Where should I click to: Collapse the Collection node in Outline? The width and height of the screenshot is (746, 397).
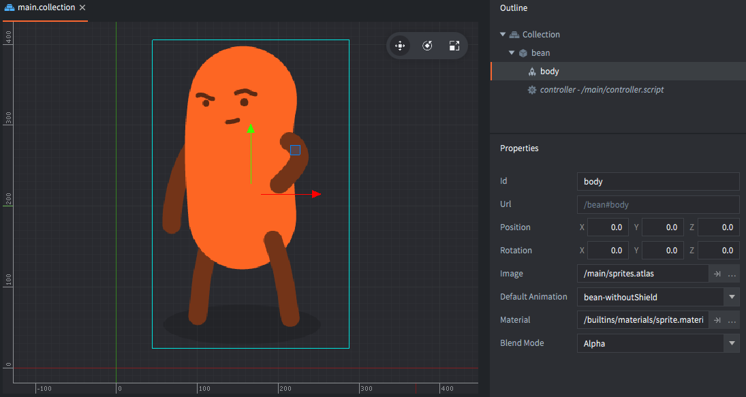pos(503,35)
